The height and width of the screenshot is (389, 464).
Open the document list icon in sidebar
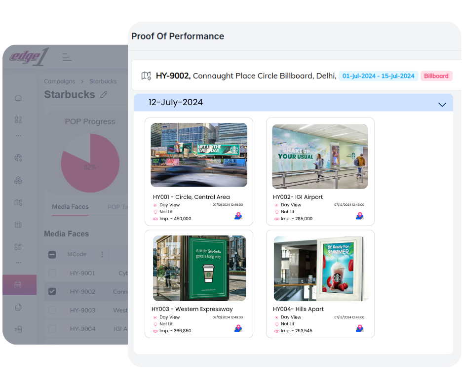[18, 225]
